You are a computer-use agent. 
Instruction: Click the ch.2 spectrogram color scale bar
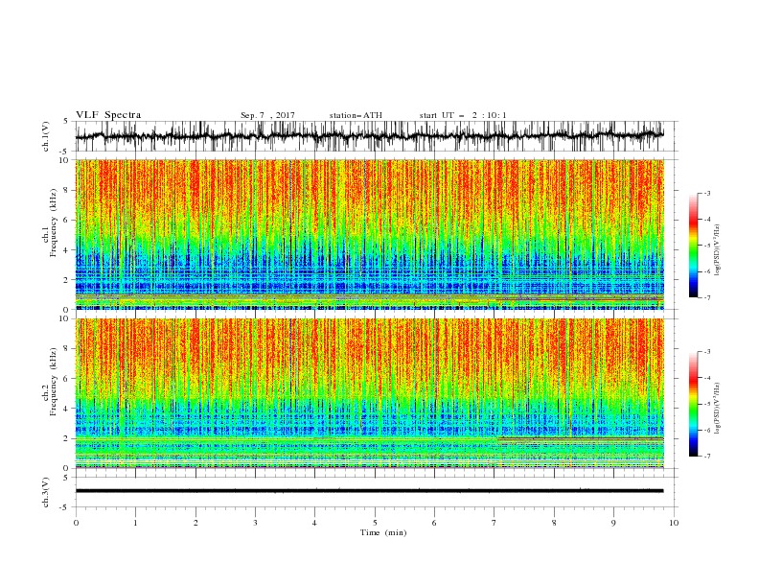coord(693,404)
